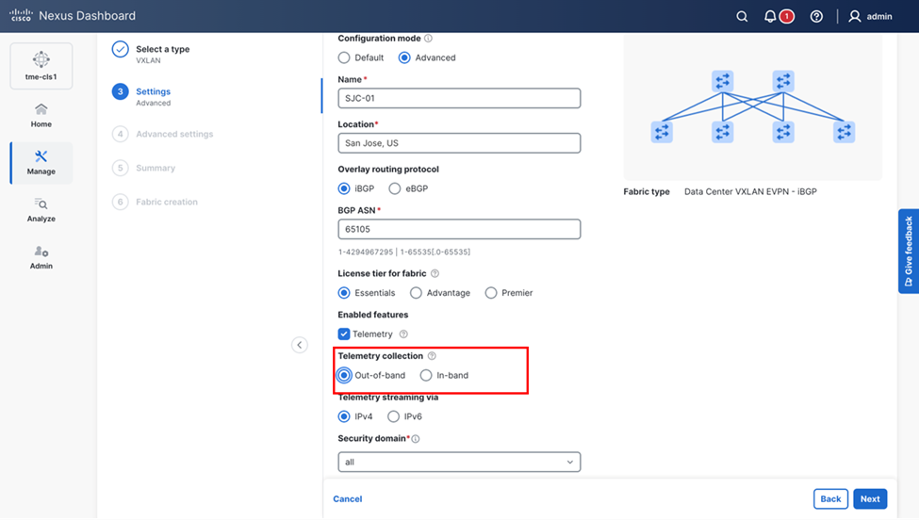The height and width of the screenshot is (521, 919).
Task: Show Telemetry collection help icon
Action: (x=432, y=356)
